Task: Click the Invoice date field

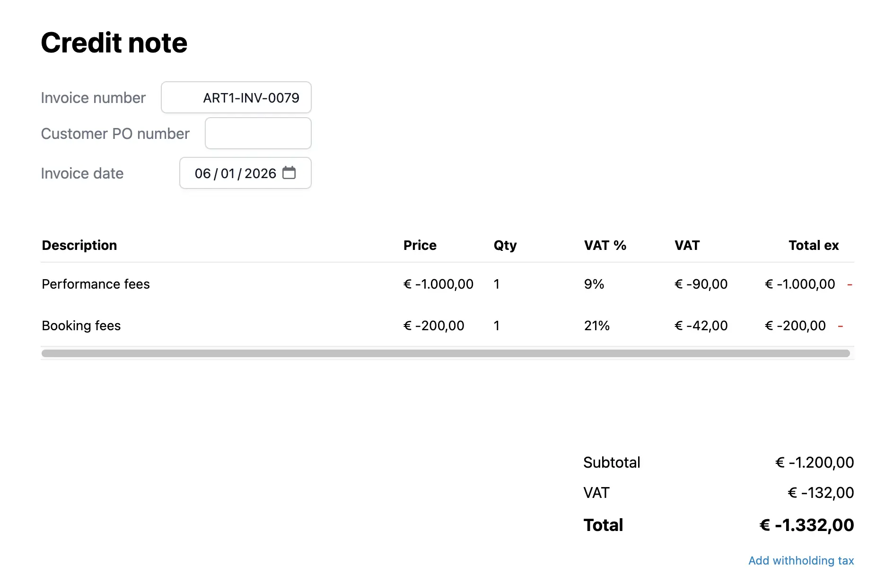Action: (235, 173)
